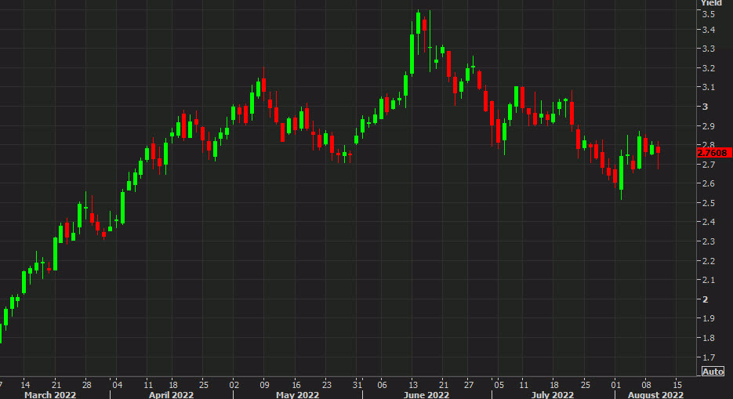Screen dimensions: 733x399
Task: Click the August 2022 month label
Action: (655, 395)
